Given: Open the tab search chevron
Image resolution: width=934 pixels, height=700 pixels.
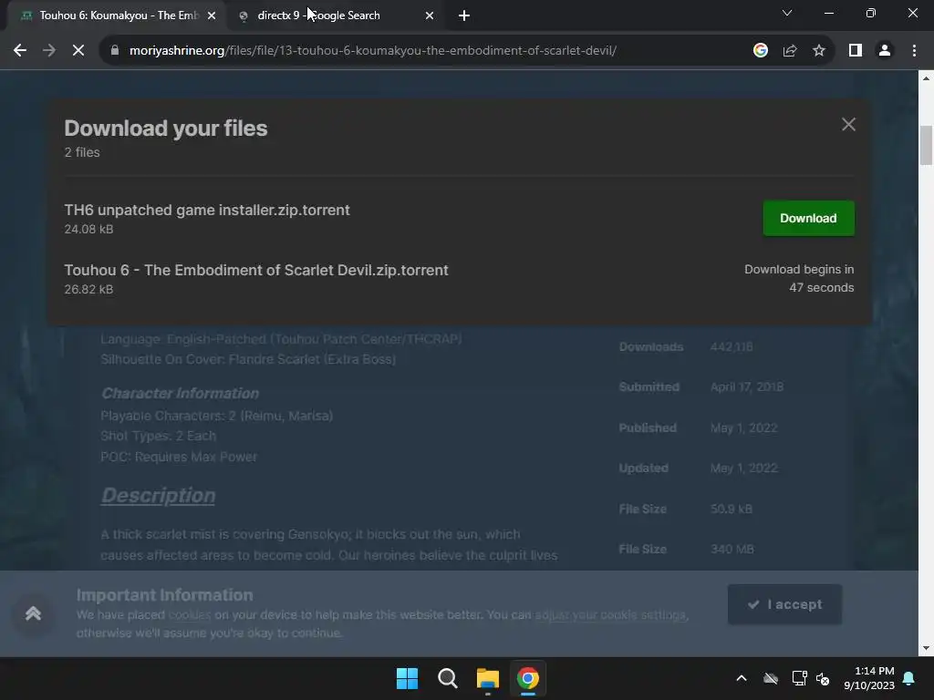Looking at the screenshot, I should 787,13.
